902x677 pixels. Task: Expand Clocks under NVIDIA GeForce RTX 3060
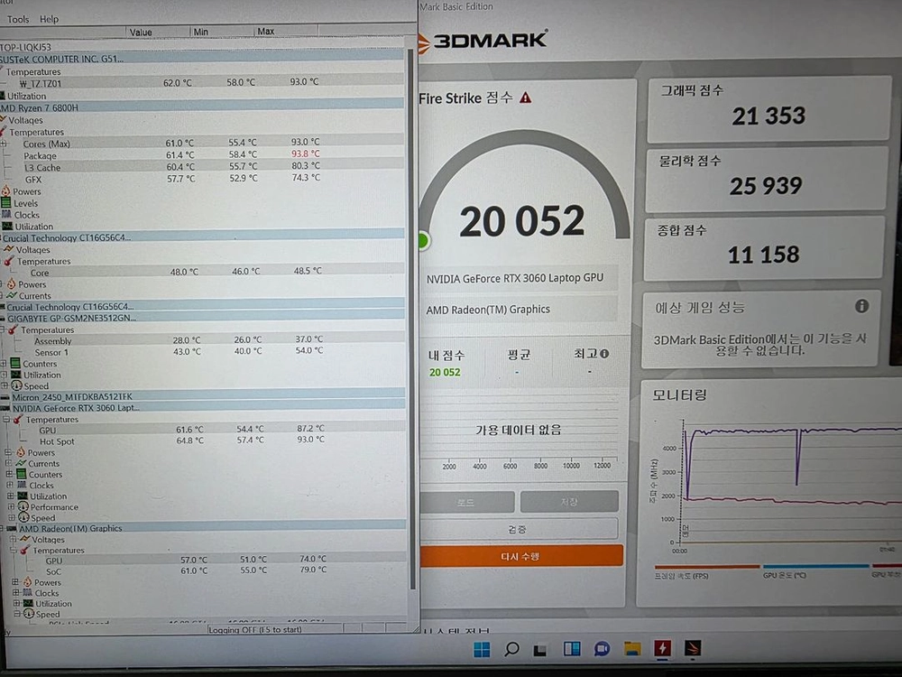[10, 485]
